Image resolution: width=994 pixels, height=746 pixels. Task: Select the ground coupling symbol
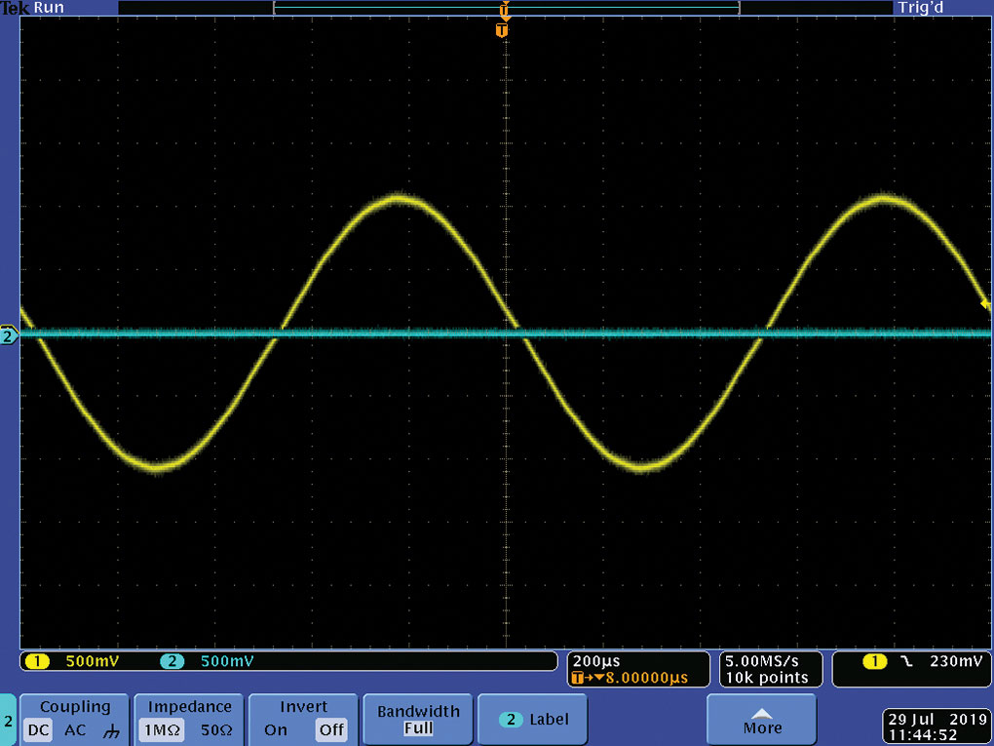click(x=111, y=730)
